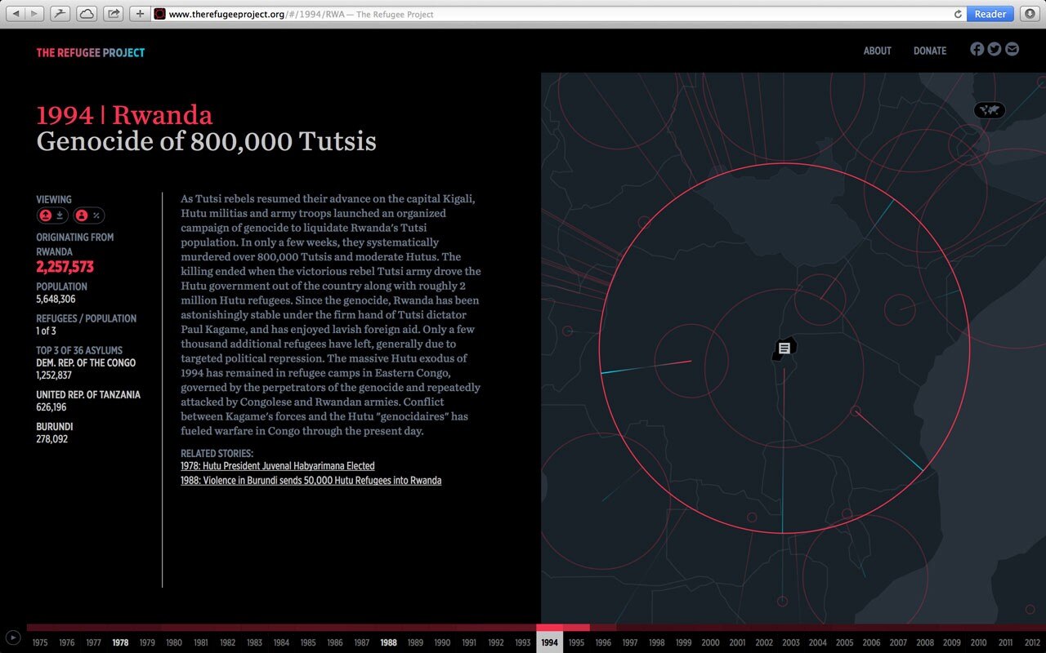Add bookmark with the plus button
Screen dimensions: 1046x653
click(140, 14)
